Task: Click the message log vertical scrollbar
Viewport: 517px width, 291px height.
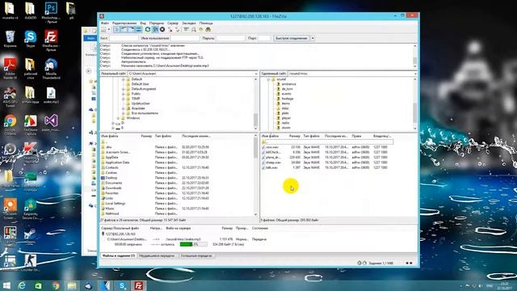Action: [414, 56]
